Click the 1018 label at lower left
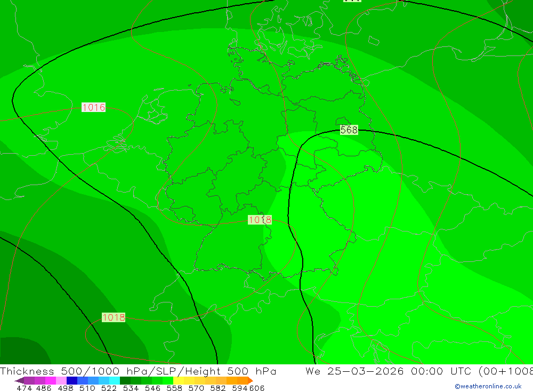Viewport: 533px width, 391px height. tap(114, 317)
